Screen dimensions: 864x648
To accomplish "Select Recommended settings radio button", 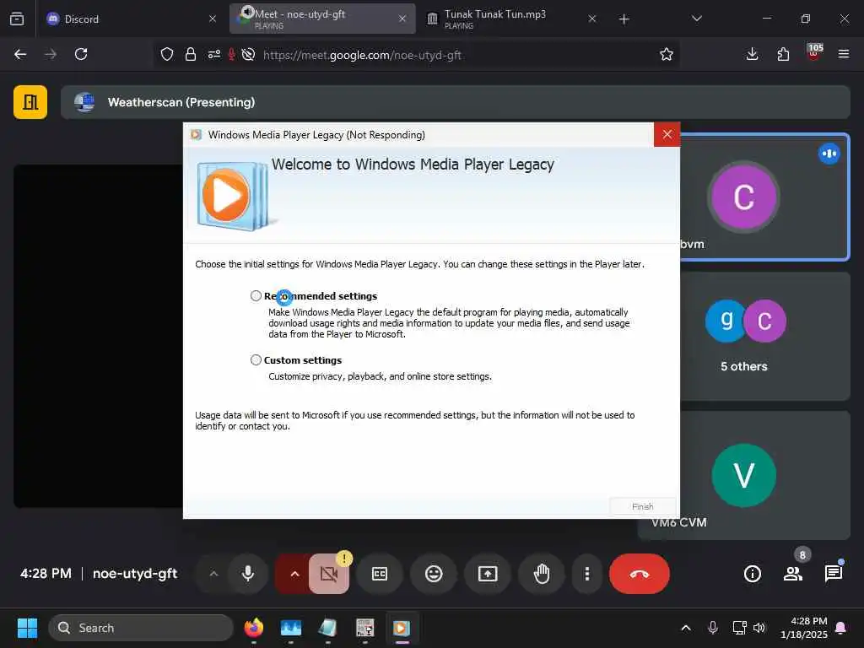I will pyautogui.click(x=256, y=296).
